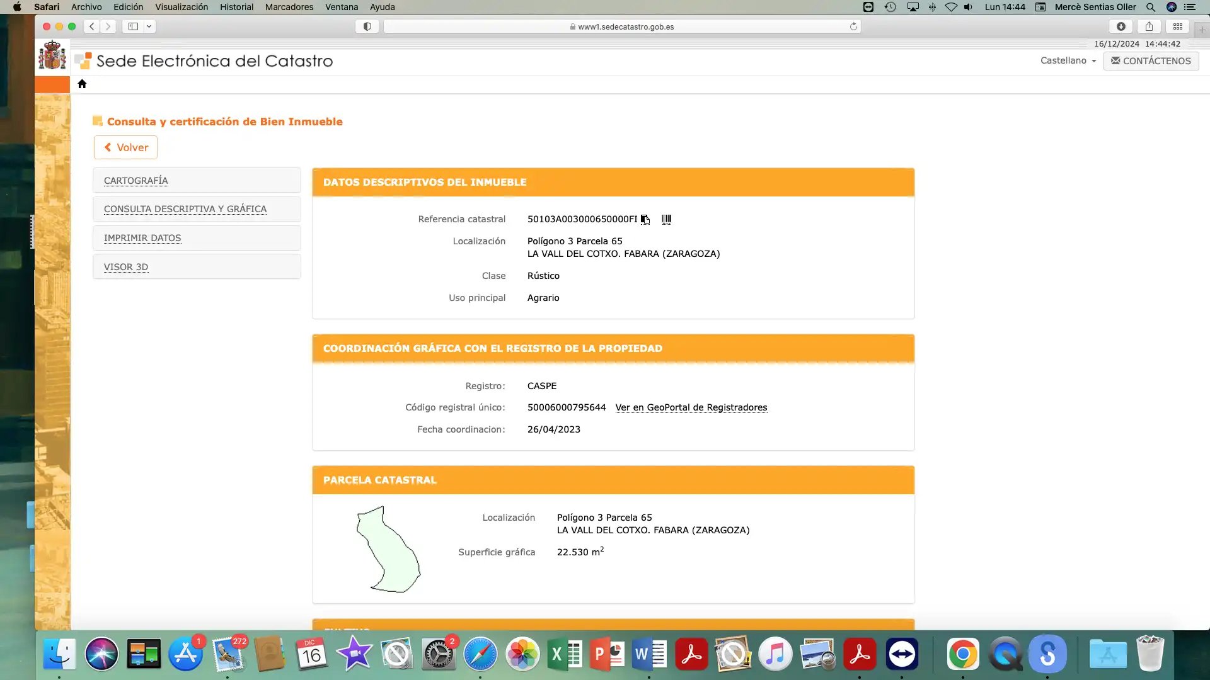Click the 22.530 m² surface value
The width and height of the screenshot is (1210, 680).
point(580,552)
